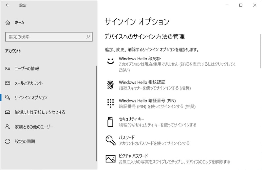Viewport: 262px width, 170px height.
Task: Click the large key icon for パスワード
Action: [110, 140]
